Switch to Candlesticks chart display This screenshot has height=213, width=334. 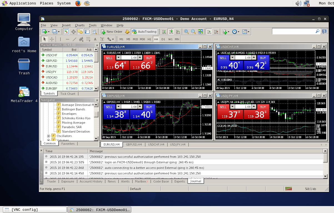[171, 32]
